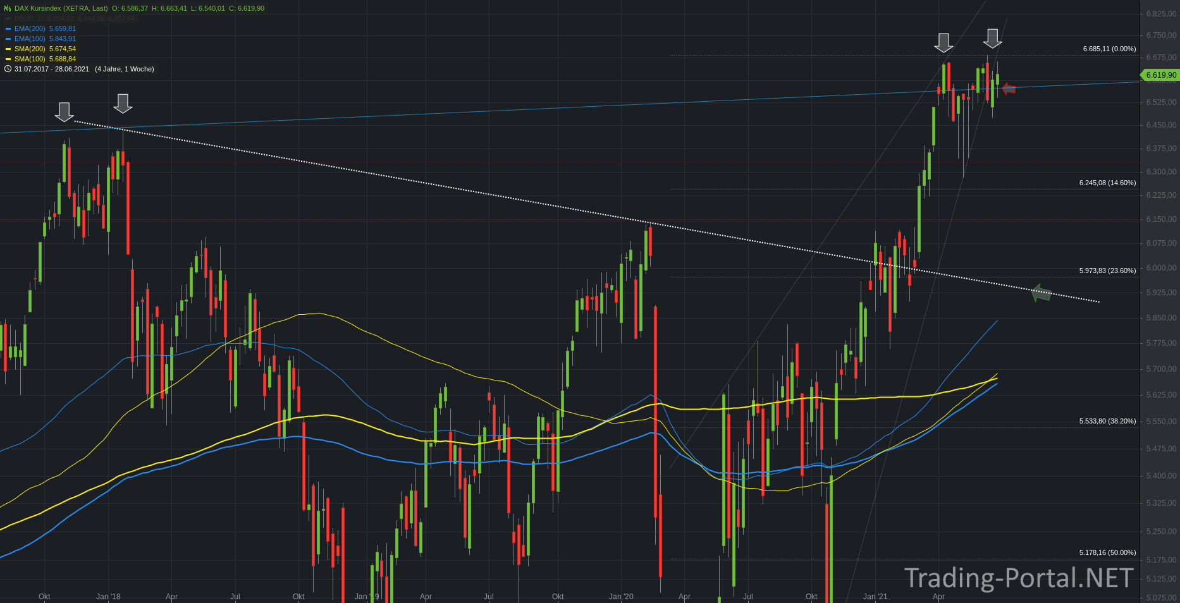
Task: Click the price axis label 5.250,00
Action: [x=1162, y=532]
